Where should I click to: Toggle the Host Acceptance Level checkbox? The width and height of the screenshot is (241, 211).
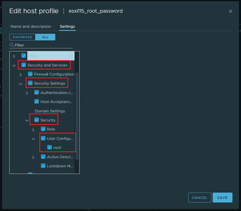coord(37,102)
